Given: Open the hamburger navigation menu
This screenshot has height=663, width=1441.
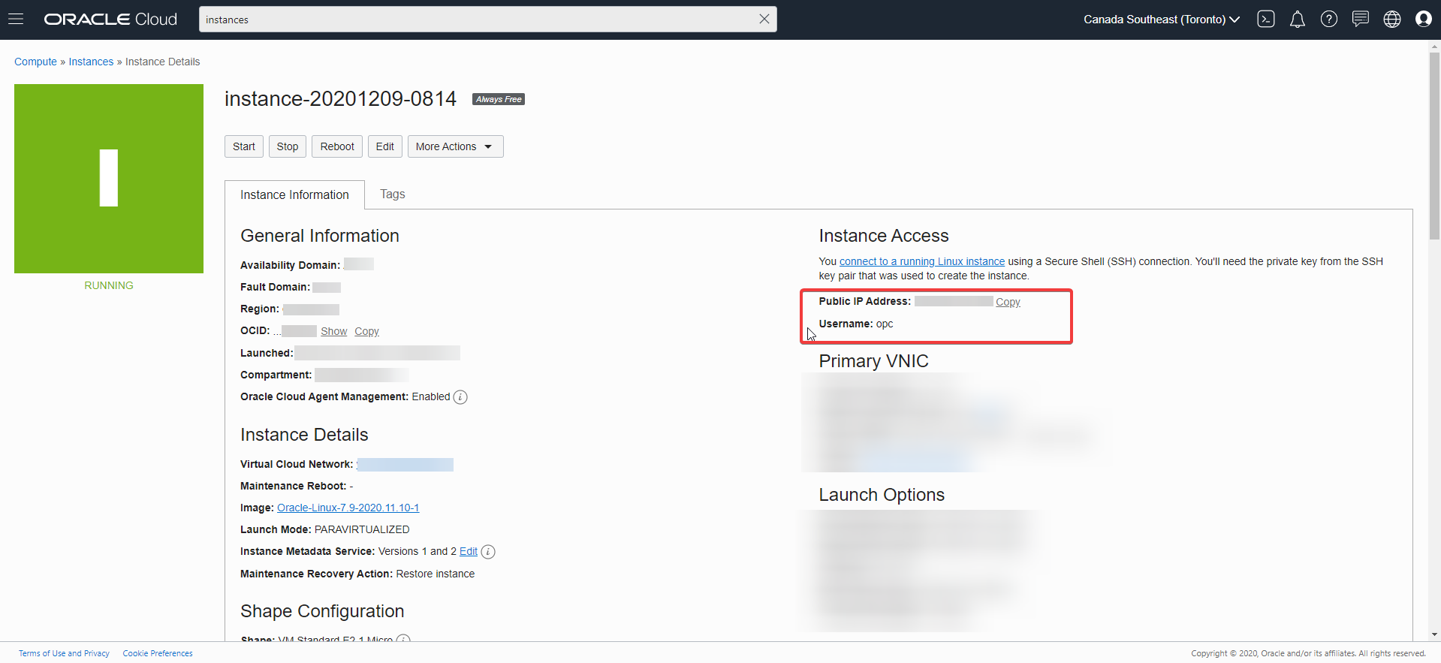Looking at the screenshot, I should 16,20.
